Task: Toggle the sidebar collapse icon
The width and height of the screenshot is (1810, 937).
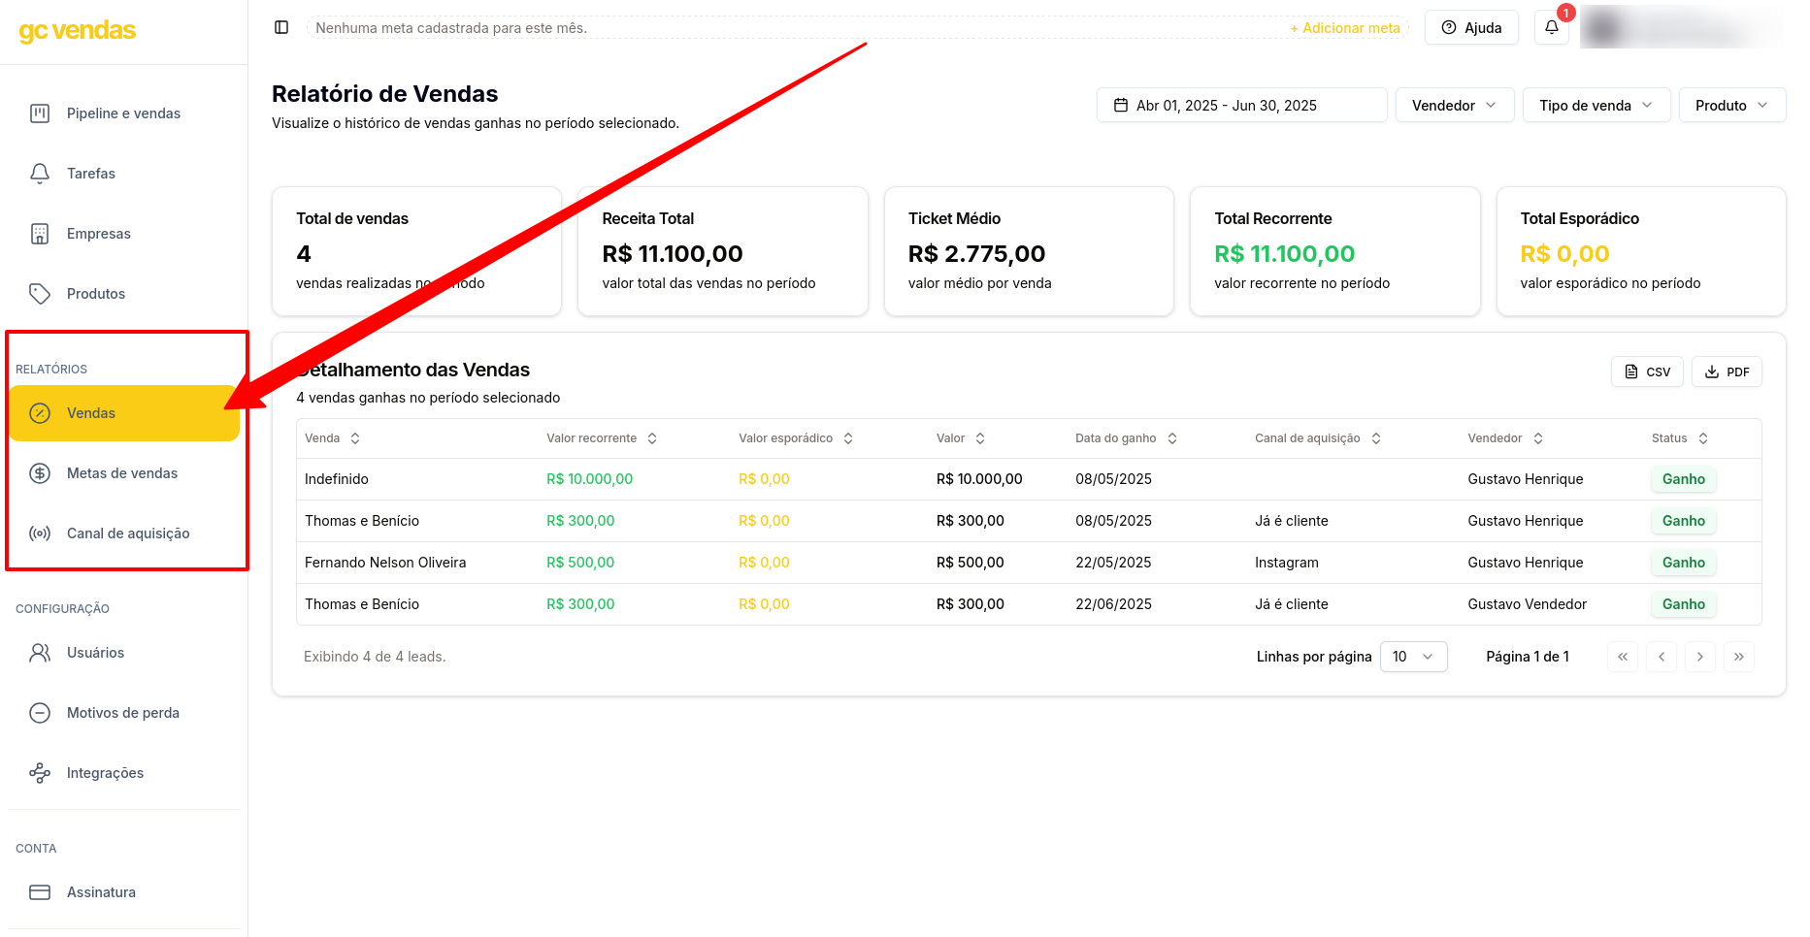Action: click(281, 27)
